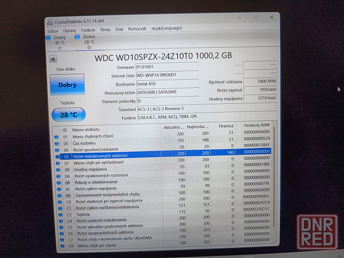Click the status dot of attribute BB
The width and height of the screenshot is (344, 258).
click(60, 195)
